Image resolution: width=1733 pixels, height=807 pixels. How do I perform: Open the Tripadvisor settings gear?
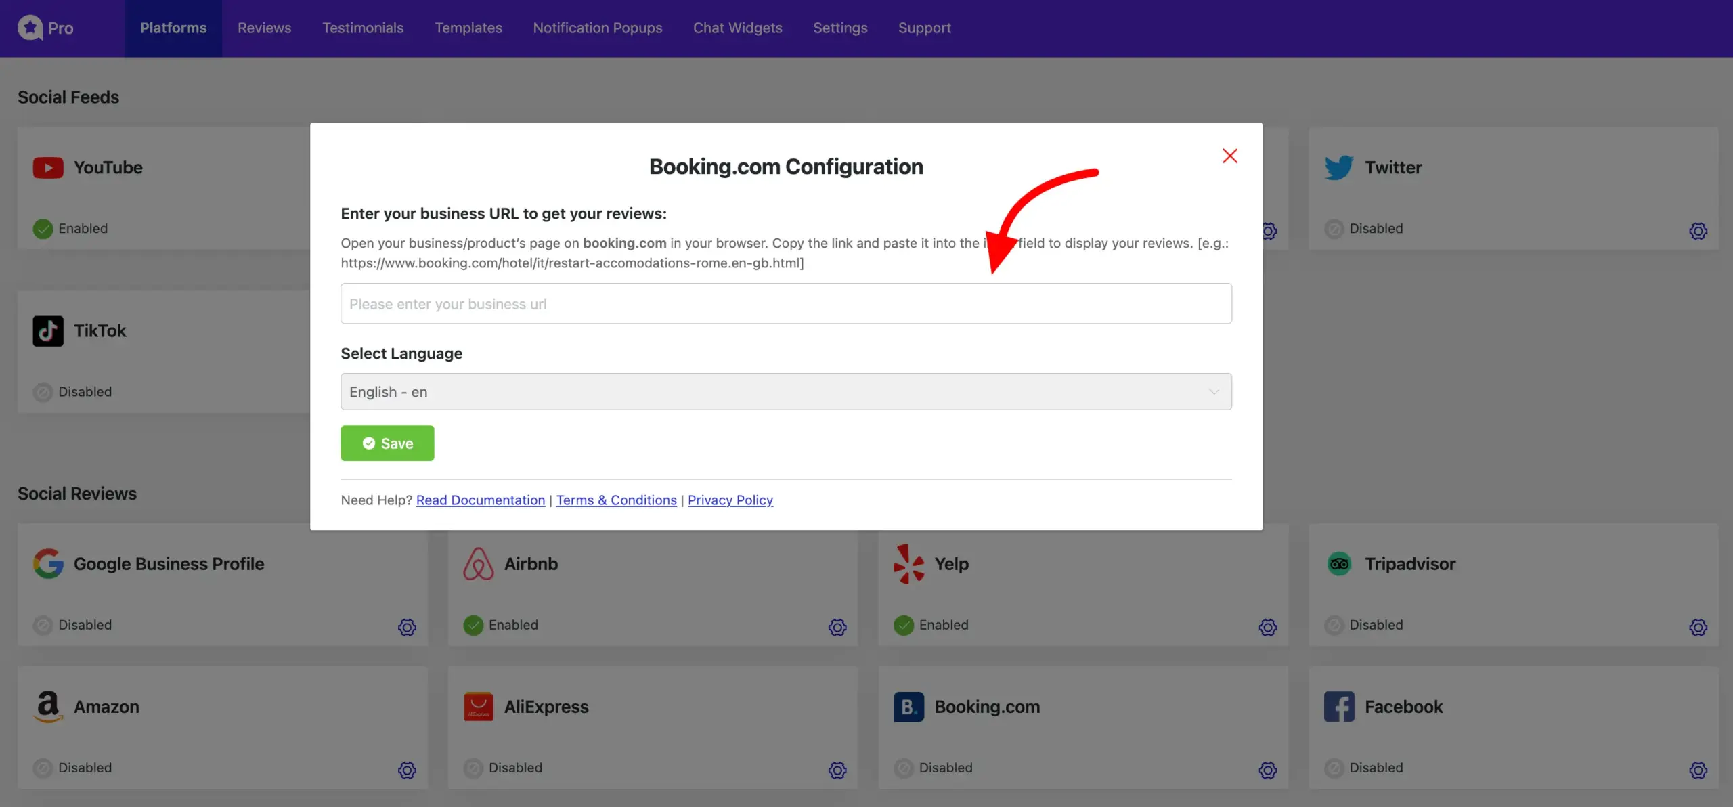[1698, 626]
